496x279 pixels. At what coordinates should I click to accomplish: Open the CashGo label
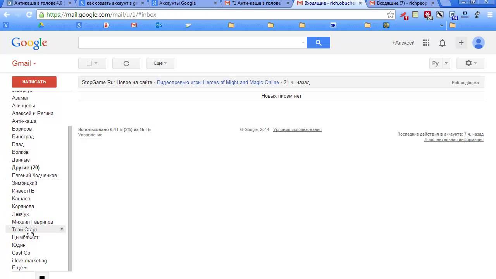point(21,253)
